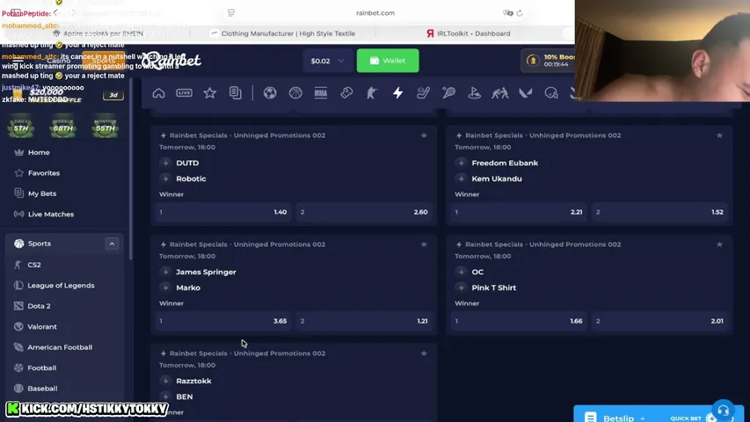Select the ice hockey stick icon
The width and height of the screenshot is (750, 422).
pyautogui.click(x=423, y=93)
